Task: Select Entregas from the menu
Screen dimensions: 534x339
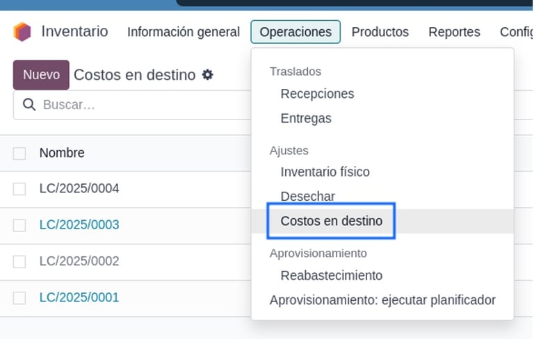Action: 306,118
